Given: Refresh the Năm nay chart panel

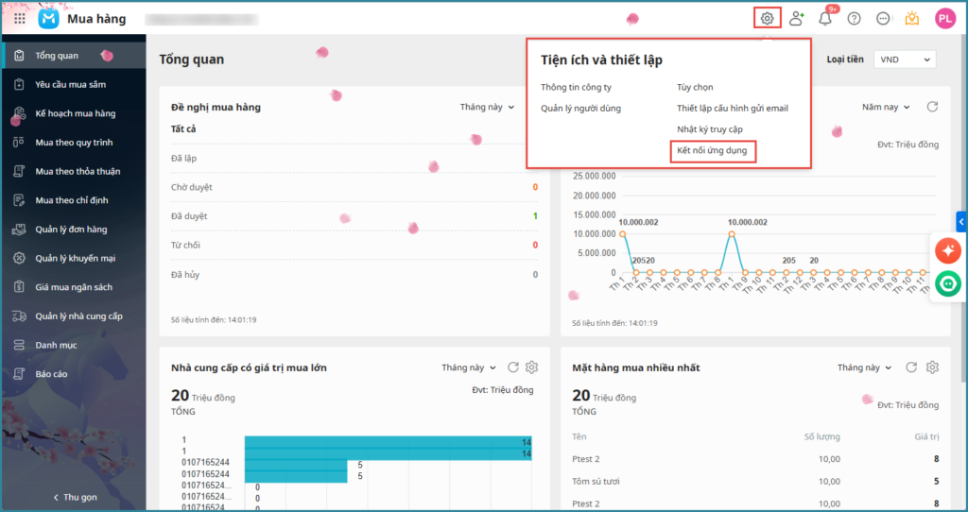Looking at the screenshot, I should pyautogui.click(x=932, y=107).
